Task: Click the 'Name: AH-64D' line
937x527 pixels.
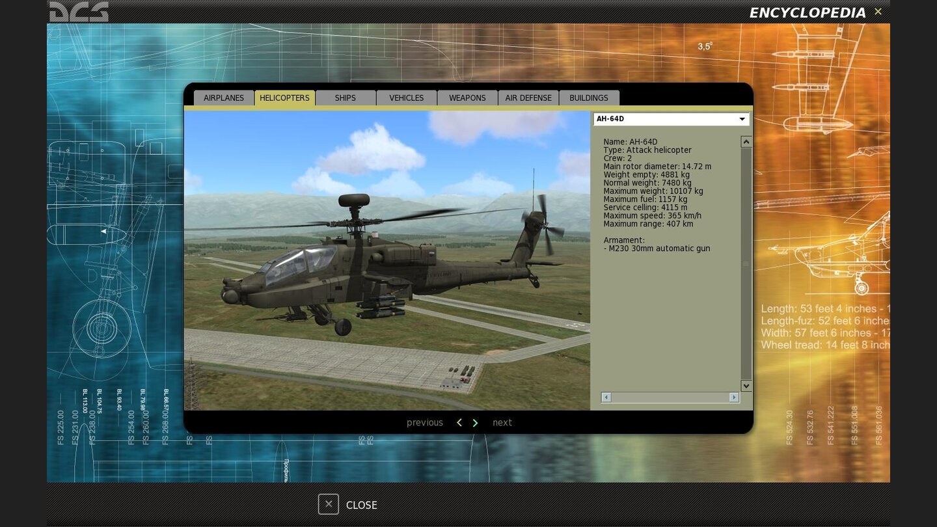Action: coord(631,142)
